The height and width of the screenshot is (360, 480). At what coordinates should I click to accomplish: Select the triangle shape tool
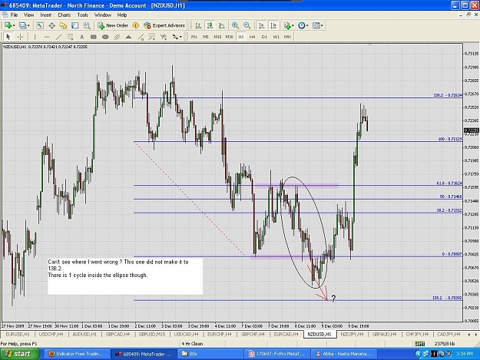click(128, 37)
